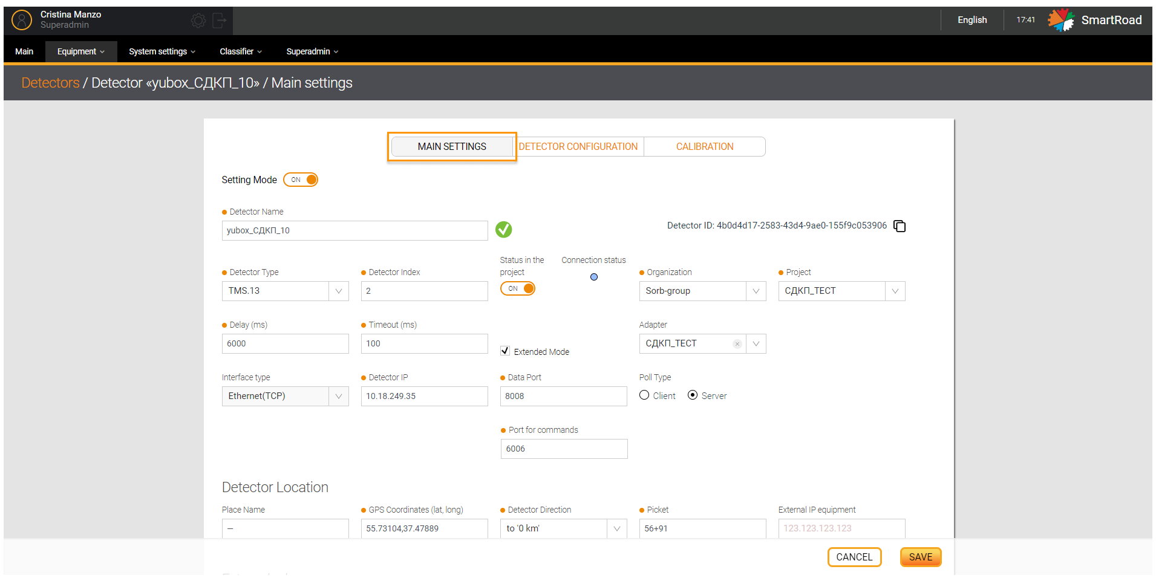1156x581 pixels.
Task: Select the Client poll type radio
Action: click(644, 395)
